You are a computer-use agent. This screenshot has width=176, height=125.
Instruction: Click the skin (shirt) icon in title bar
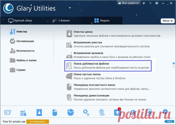pyautogui.click(x=144, y=3)
